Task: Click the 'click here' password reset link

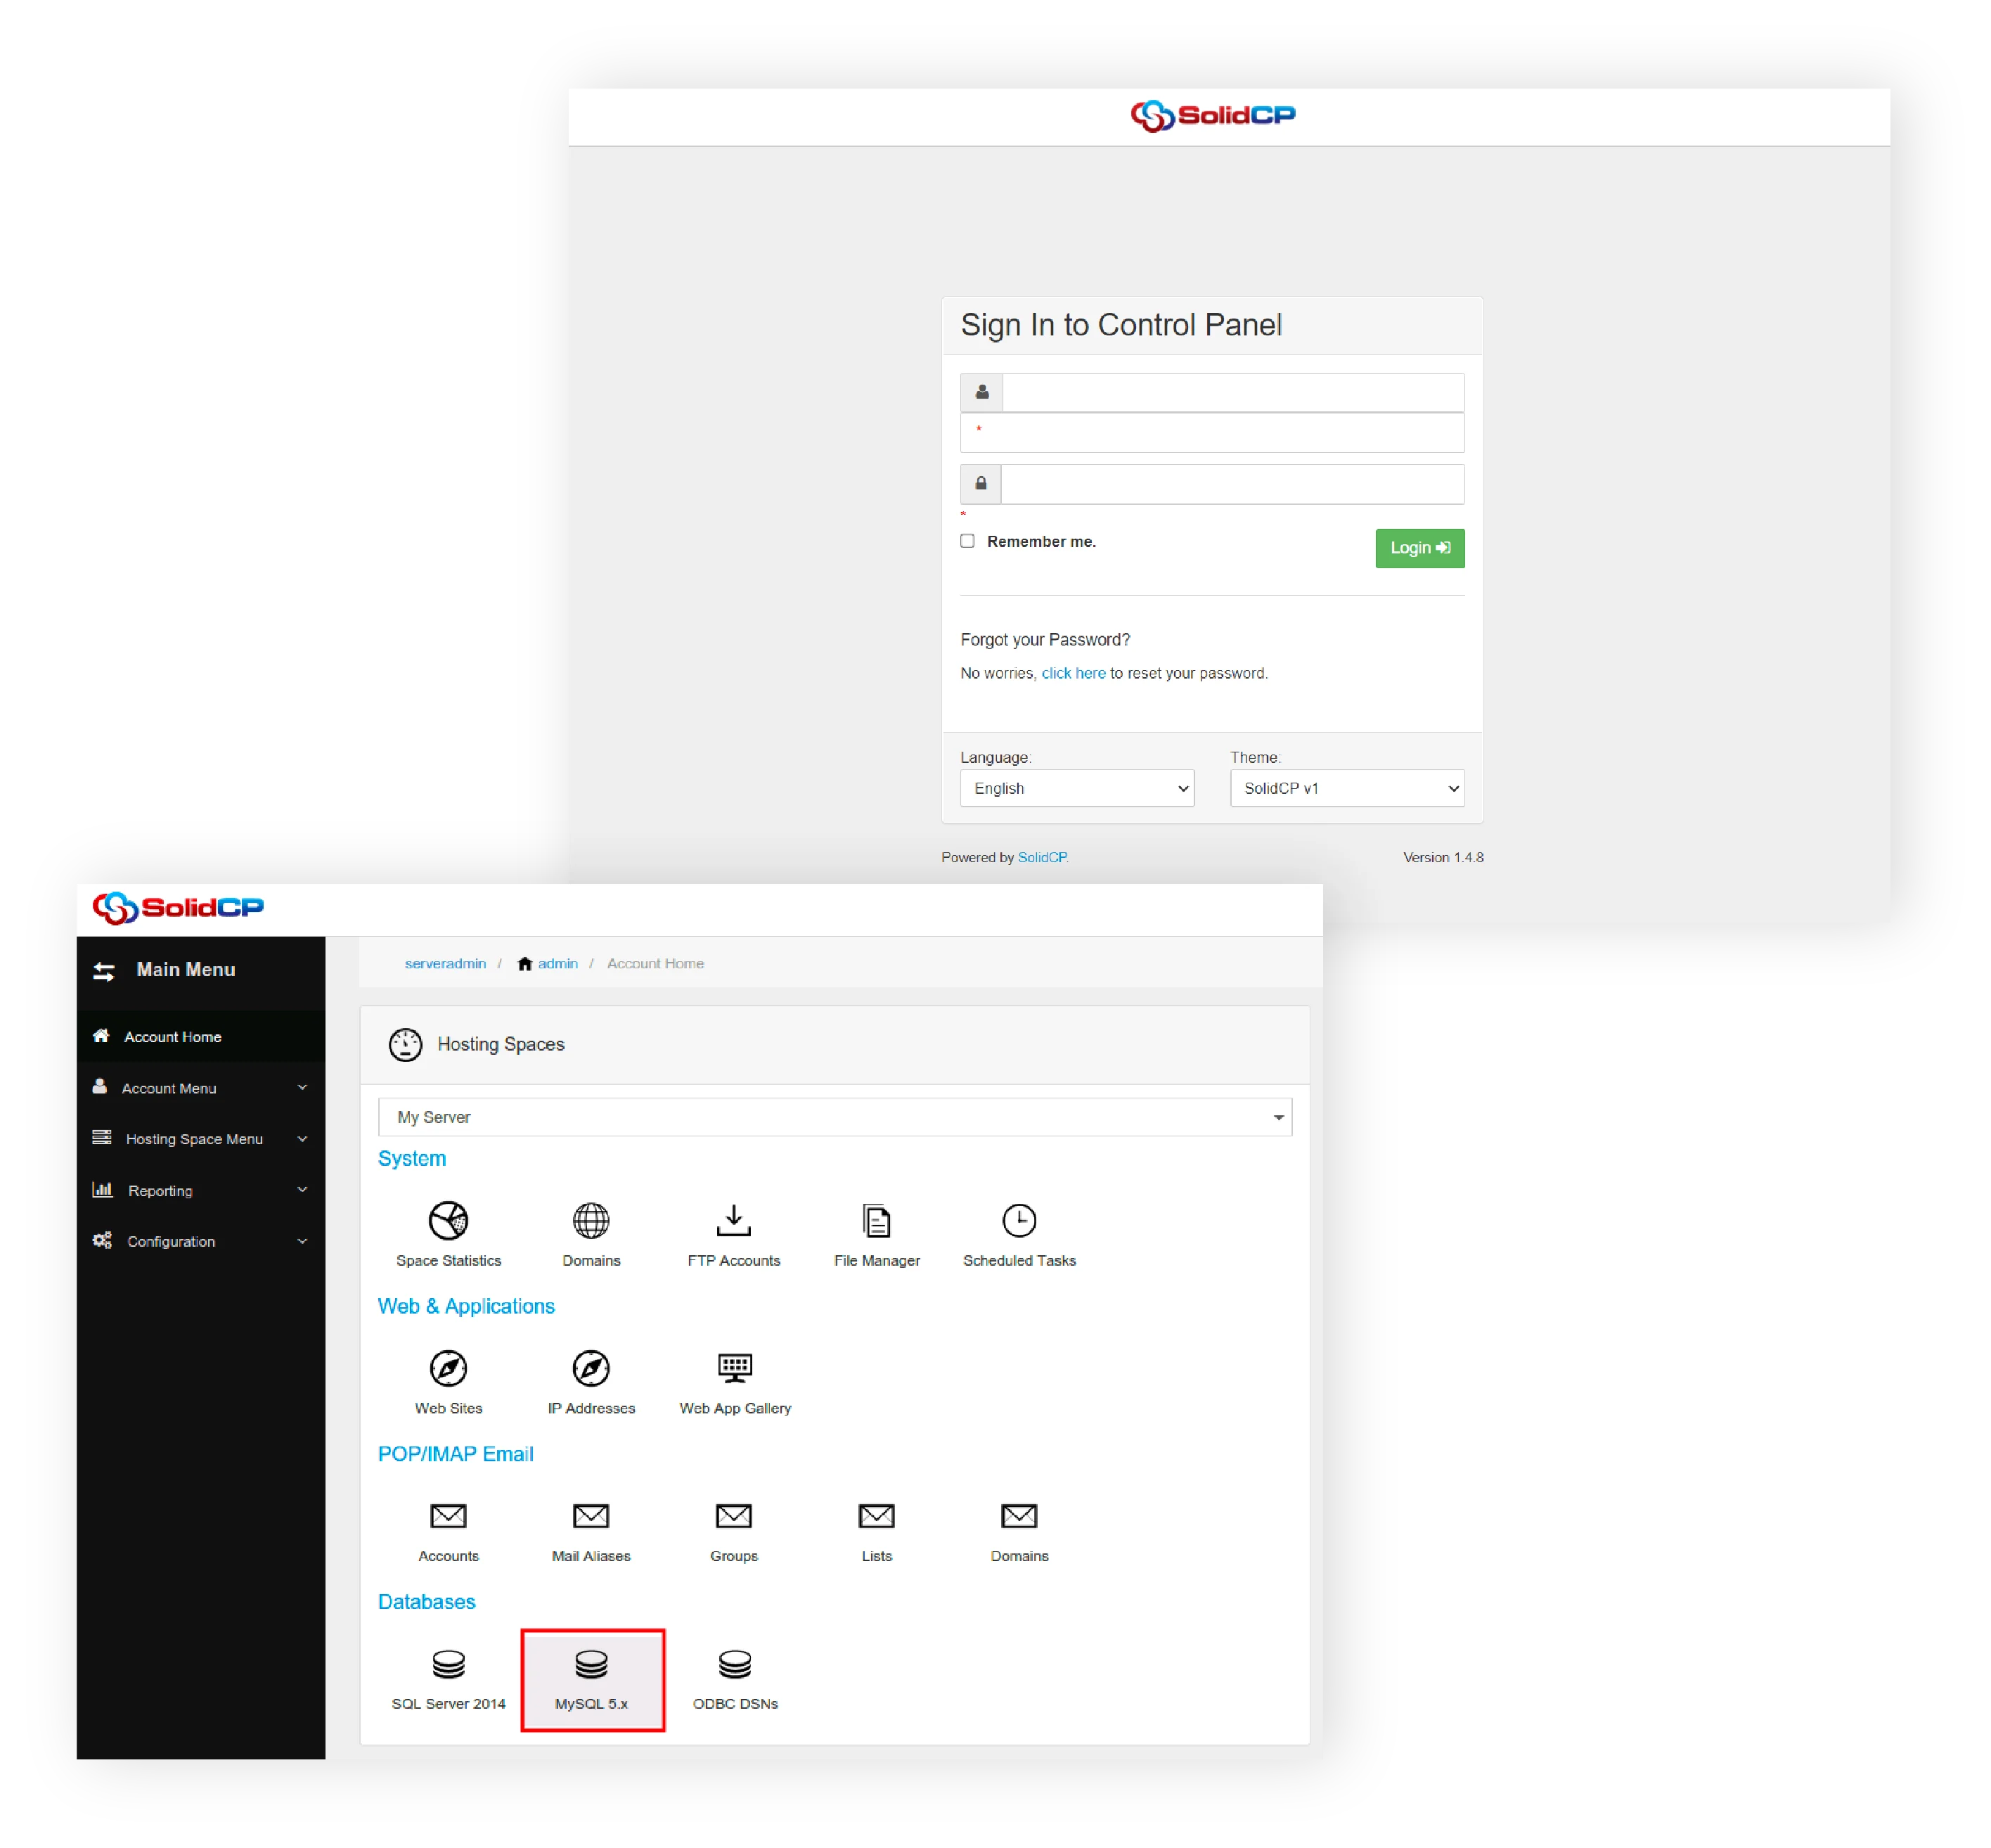Action: click(1073, 673)
